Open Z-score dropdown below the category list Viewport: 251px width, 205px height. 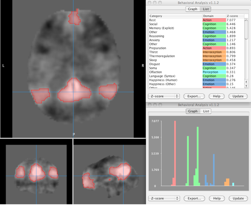pyautogui.click(x=163, y=96)
